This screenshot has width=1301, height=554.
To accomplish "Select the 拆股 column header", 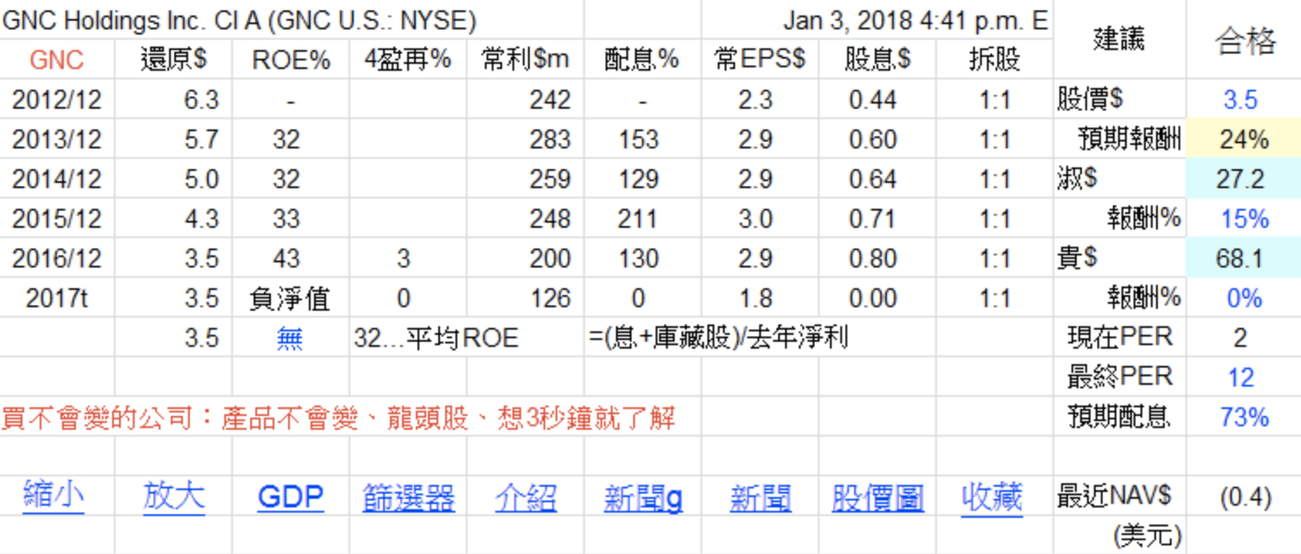I will click(x=995, y=60).
